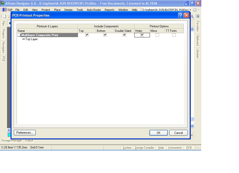Click the Help button in status bar
This screenshot has height=173, width=239.
coord(161,148)
